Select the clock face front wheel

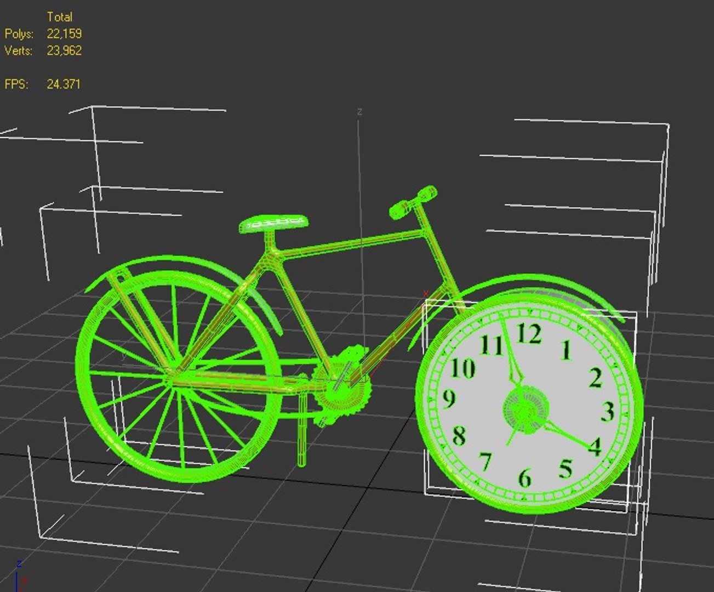tap(529, 403)
